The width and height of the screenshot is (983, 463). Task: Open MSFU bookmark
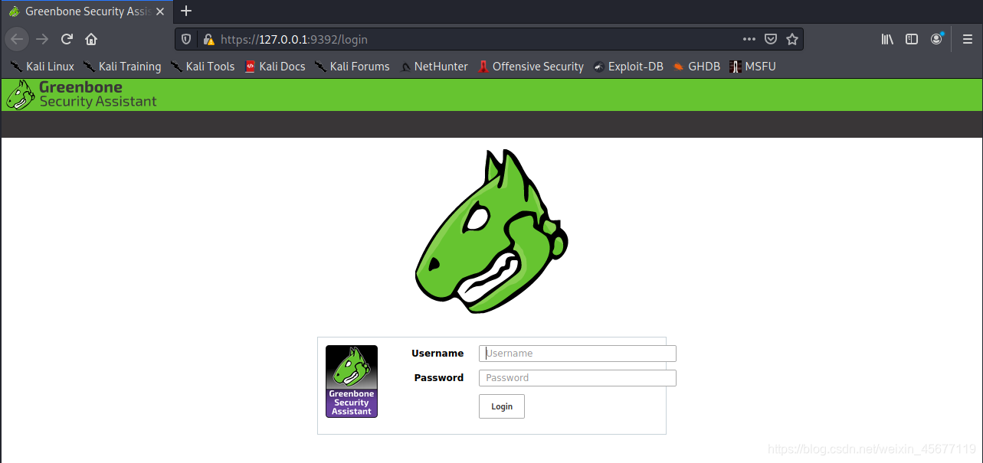tap(752, 67)
